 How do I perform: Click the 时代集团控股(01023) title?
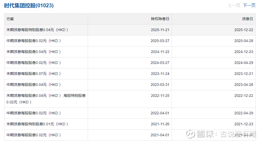pos(29,5)
